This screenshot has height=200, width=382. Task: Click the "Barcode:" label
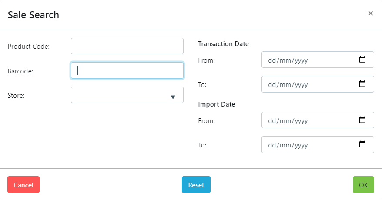pos(20,71)
